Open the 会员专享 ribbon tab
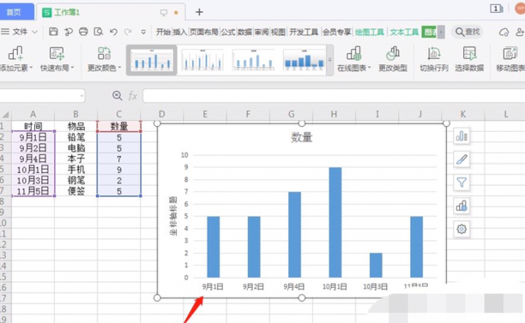 [x=337, y=32]
